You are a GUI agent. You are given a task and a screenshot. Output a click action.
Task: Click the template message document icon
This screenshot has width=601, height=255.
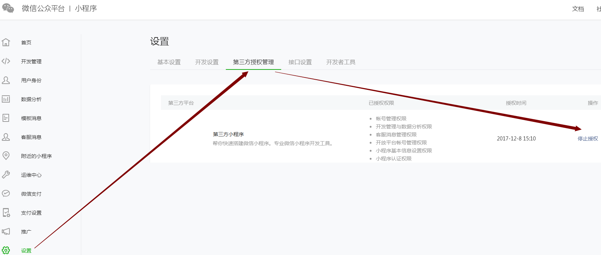6,118
